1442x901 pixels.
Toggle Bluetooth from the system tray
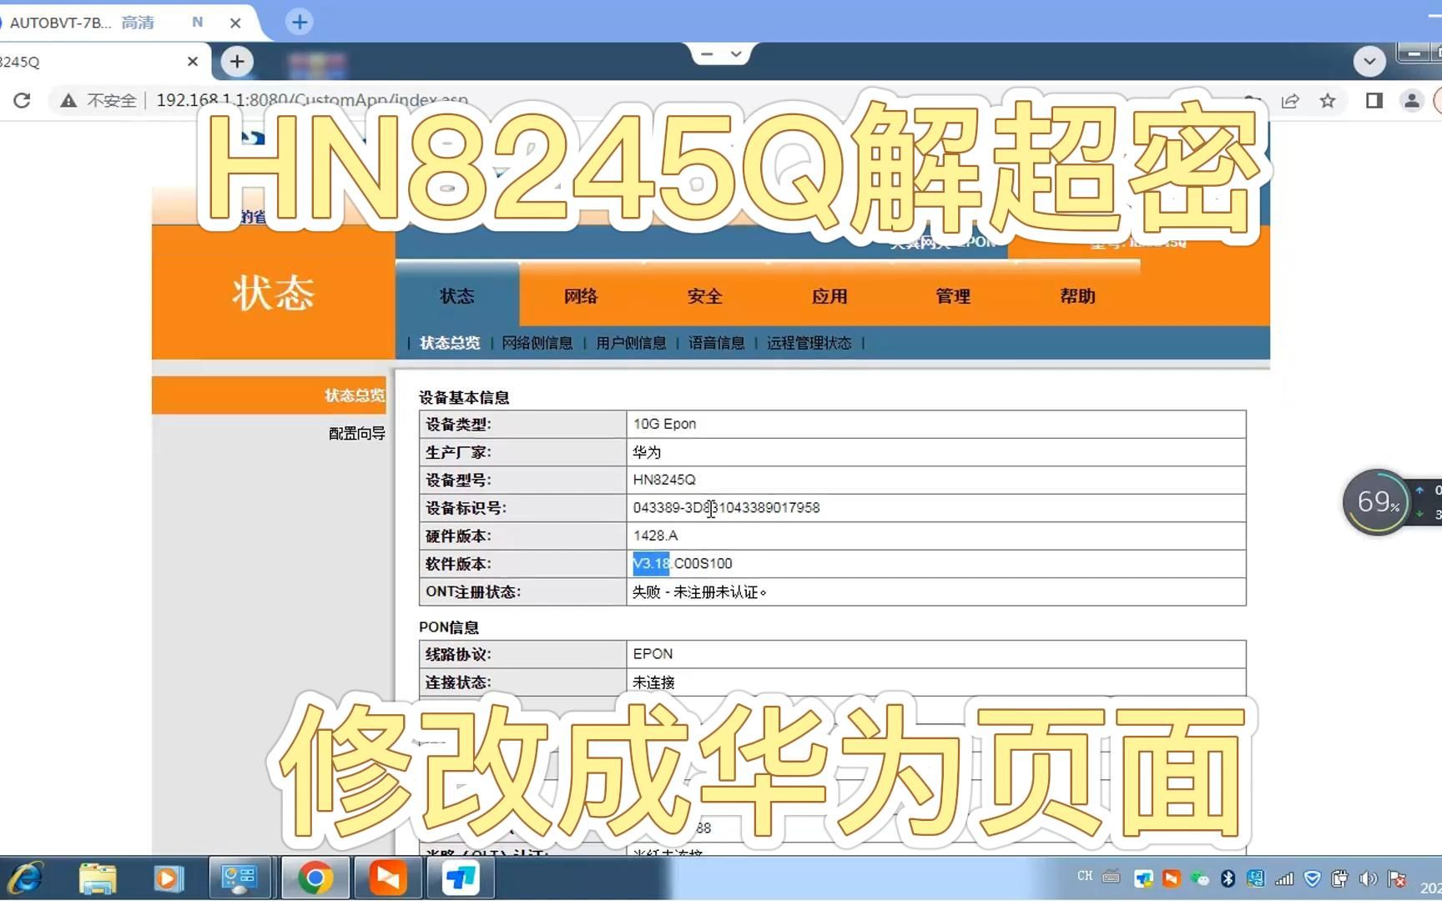[1227, 878]
